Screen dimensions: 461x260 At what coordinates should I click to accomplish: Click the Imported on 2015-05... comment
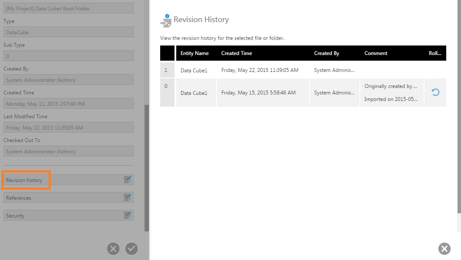(x=391, y=99)
